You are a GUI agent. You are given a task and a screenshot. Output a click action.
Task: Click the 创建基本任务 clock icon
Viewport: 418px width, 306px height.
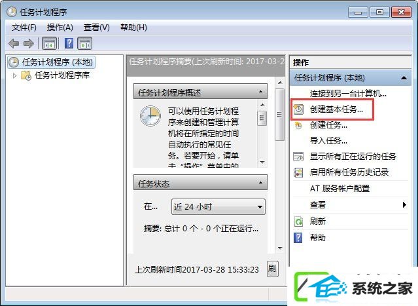tap(298, 109)
